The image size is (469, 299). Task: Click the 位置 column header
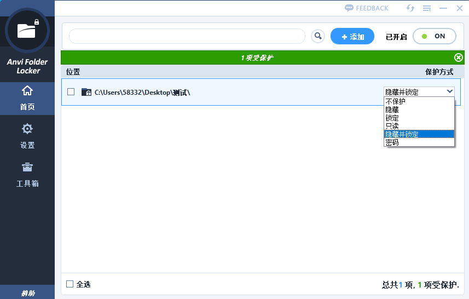coord(73,72)
